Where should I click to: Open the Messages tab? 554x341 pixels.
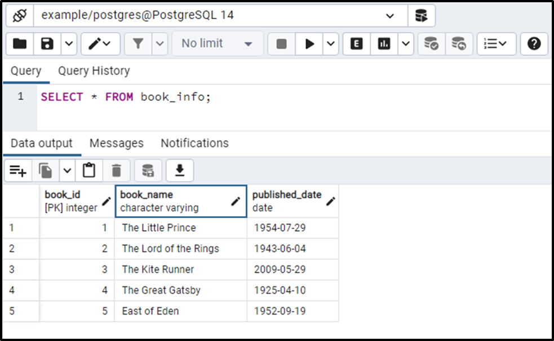(x=116, y=143)
